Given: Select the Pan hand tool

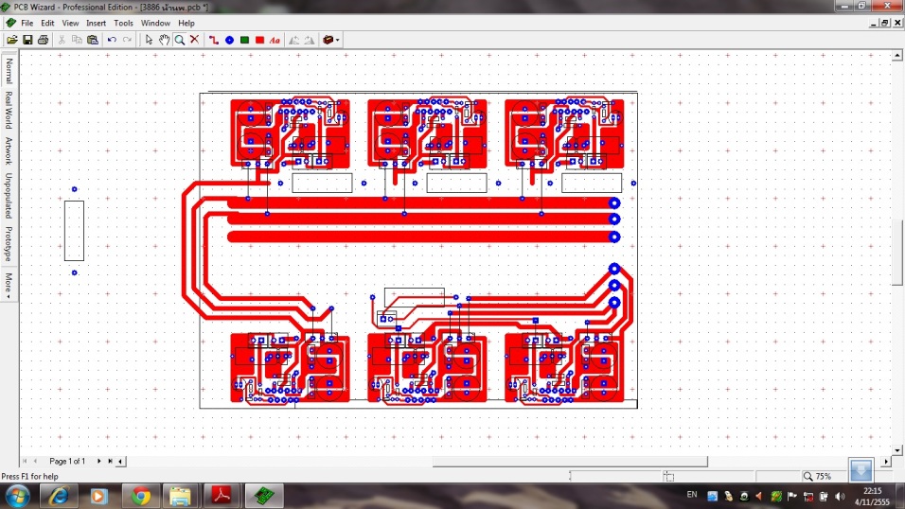Looking at the screenshot, I should (164, 40).
